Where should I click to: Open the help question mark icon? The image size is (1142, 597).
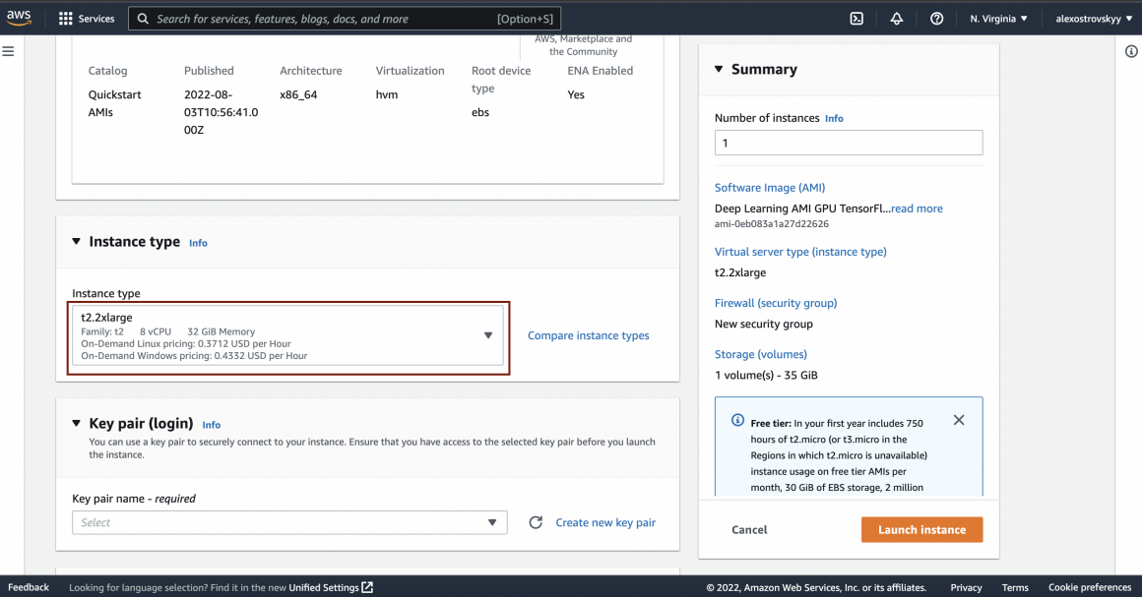coord(936,19)
